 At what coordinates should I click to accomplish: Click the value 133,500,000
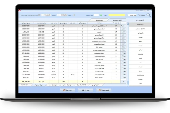pos(26,74)
